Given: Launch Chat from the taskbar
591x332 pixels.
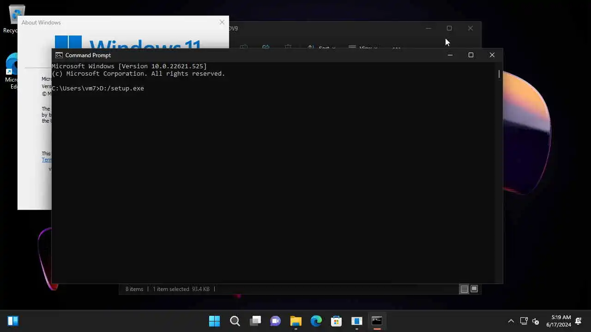Looking at the screenshot, I should [276, 321].
